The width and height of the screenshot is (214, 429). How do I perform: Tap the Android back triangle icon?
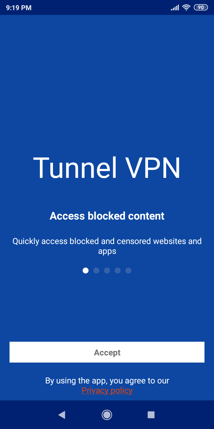(x=62, y=415)
